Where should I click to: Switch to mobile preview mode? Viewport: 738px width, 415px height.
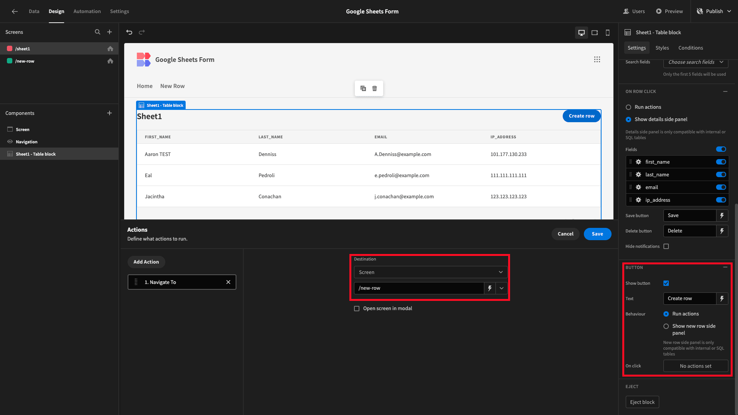point(607,33)
